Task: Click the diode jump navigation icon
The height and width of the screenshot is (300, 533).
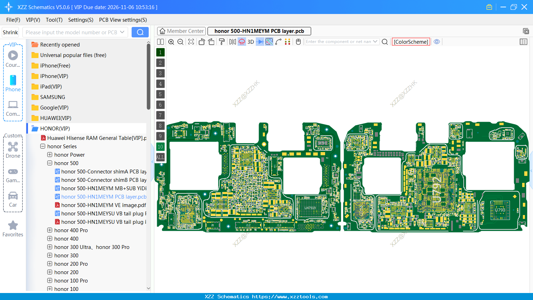Action: [x=259, y=42]
